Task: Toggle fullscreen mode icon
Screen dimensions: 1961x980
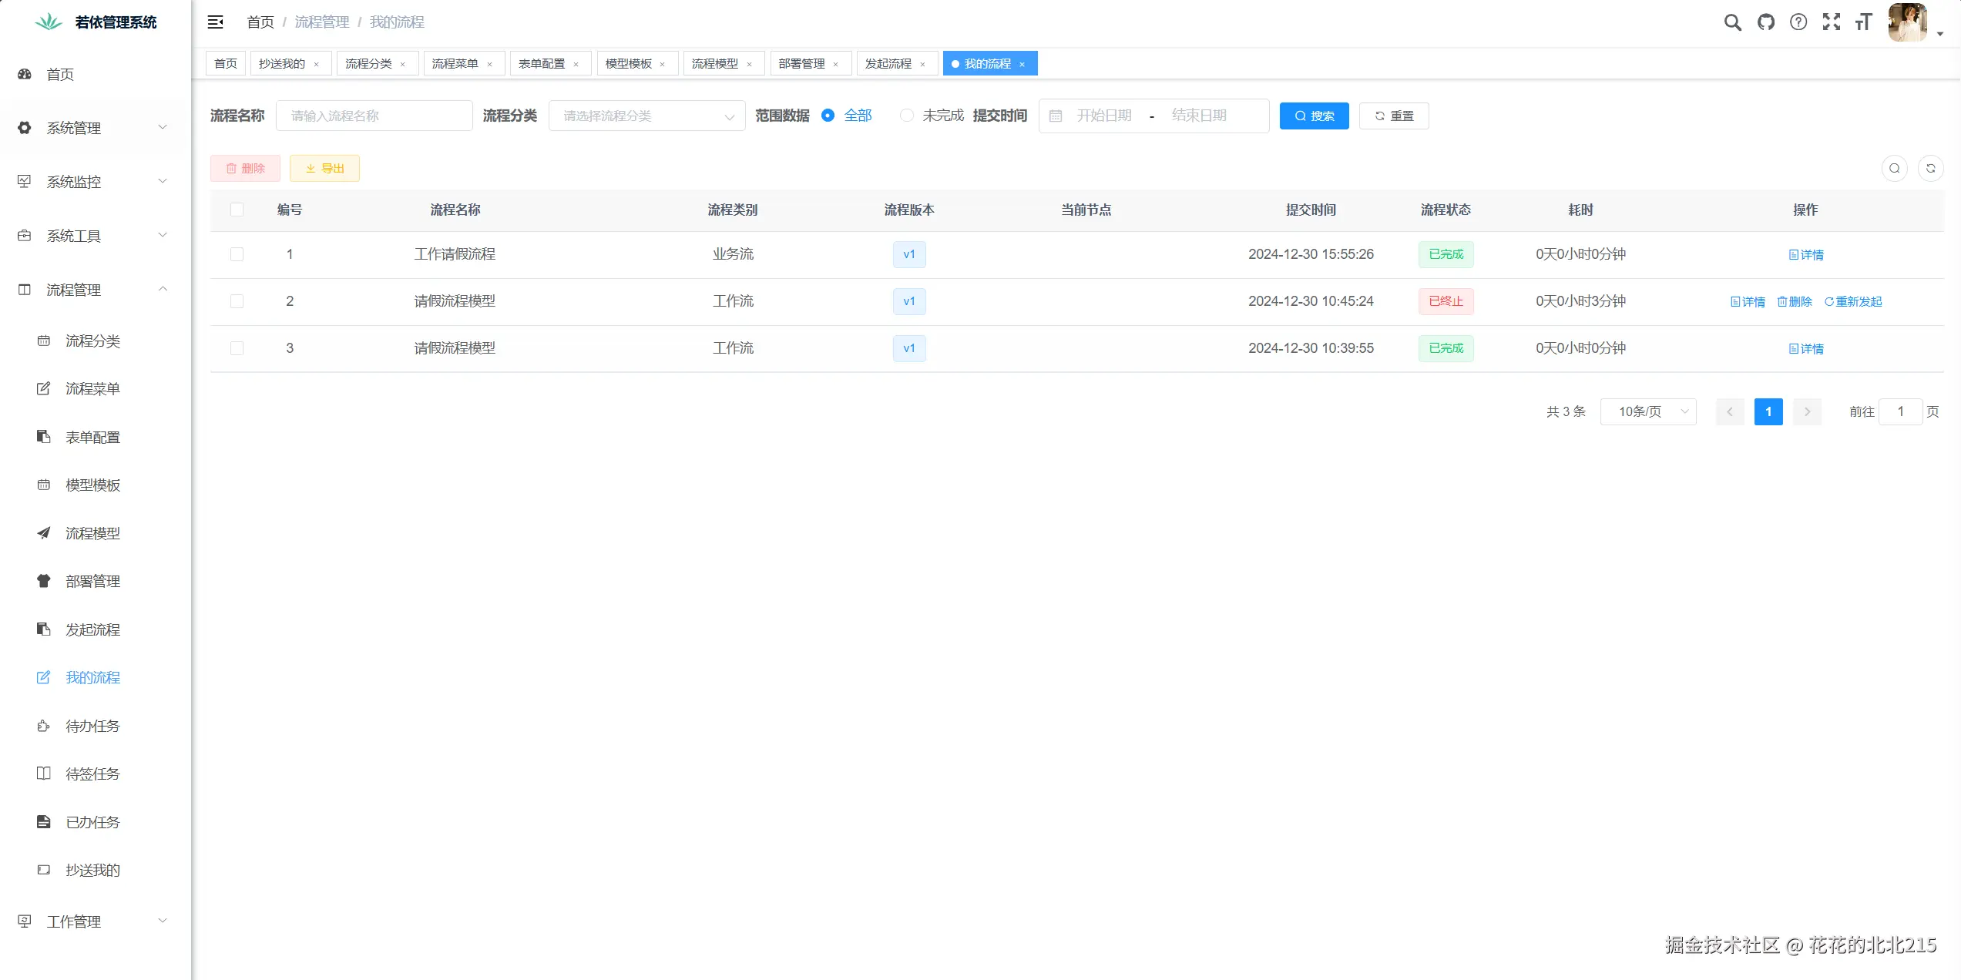Action: pos(1832,22)
